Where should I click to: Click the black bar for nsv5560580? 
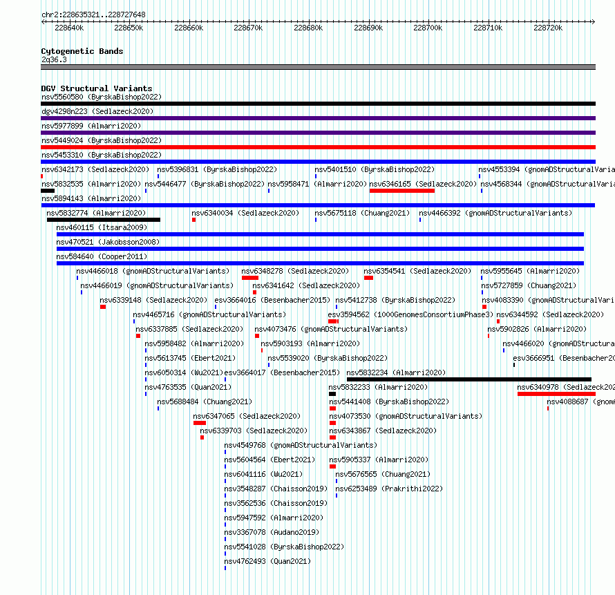318,104
